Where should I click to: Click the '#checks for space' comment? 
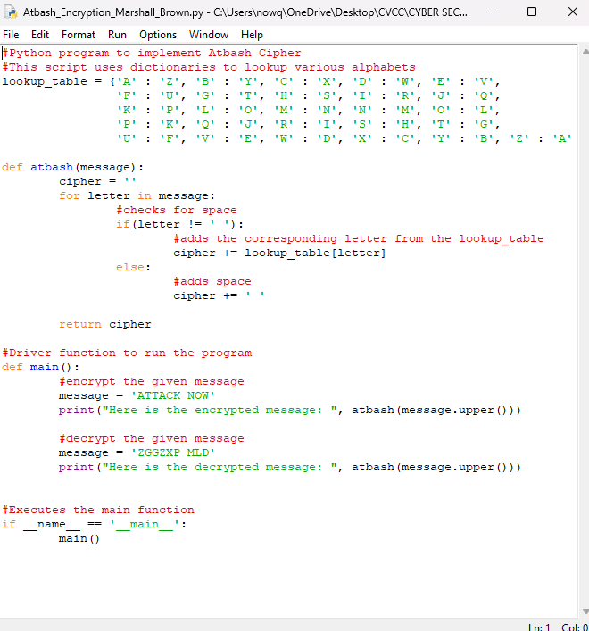[x=177, y=210]
